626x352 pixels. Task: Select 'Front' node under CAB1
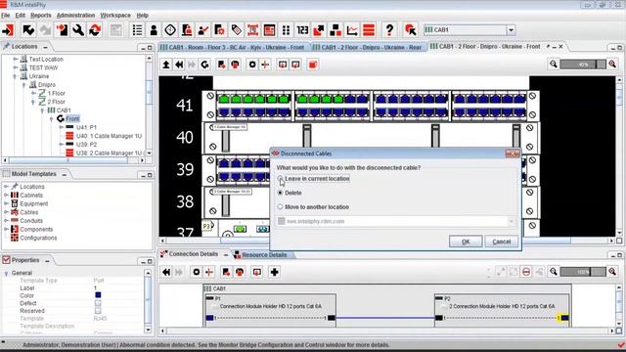pos(72,119)
